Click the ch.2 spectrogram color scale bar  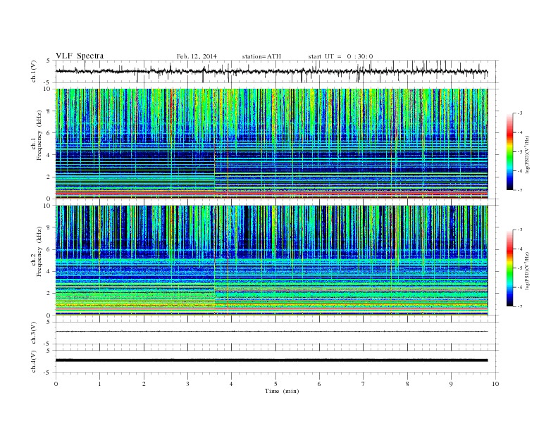coord(509,268)
